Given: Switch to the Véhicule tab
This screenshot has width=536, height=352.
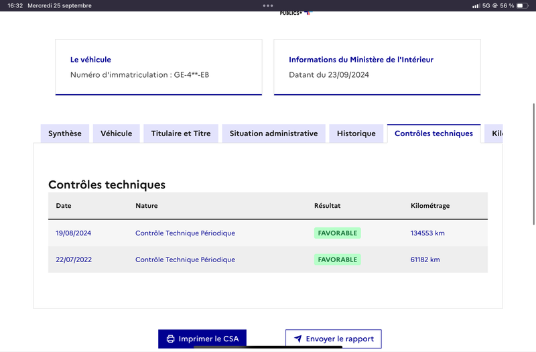Looking at the screenshot, I should point(116,133).
